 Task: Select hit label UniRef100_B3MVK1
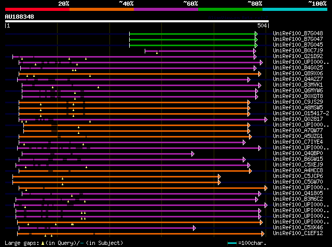click(298, 85)
